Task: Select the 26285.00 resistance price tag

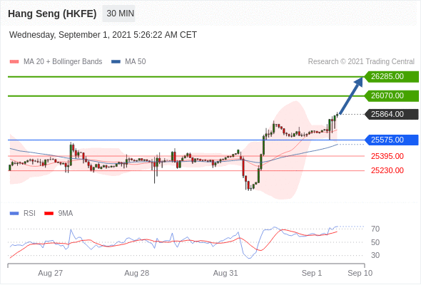Action: [x=392, y=77]
